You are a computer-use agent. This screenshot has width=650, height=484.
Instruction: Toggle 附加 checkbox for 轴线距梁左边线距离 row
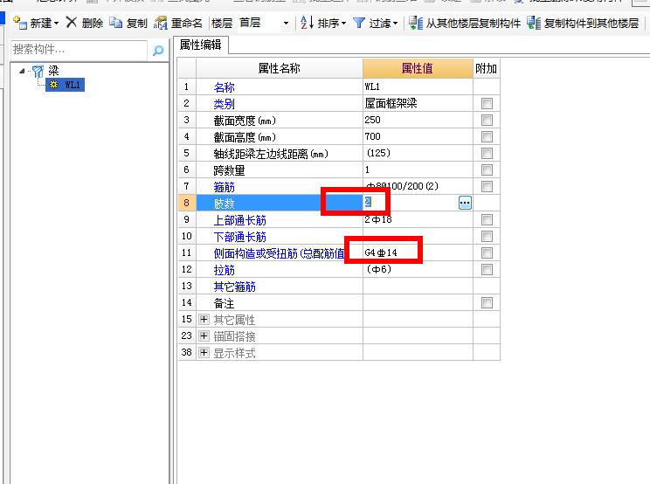point(487,153)
